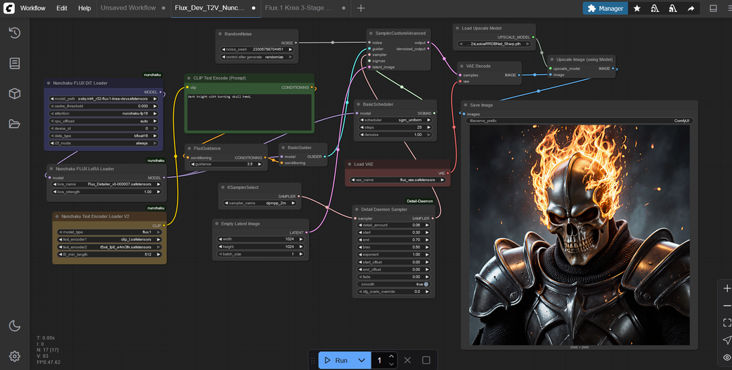Viewport: 732px width, 370px height.
Task: Open the queue history sidebar panel
Action: point(14,33)
